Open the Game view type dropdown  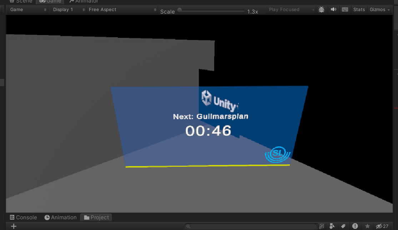[28, 10]
